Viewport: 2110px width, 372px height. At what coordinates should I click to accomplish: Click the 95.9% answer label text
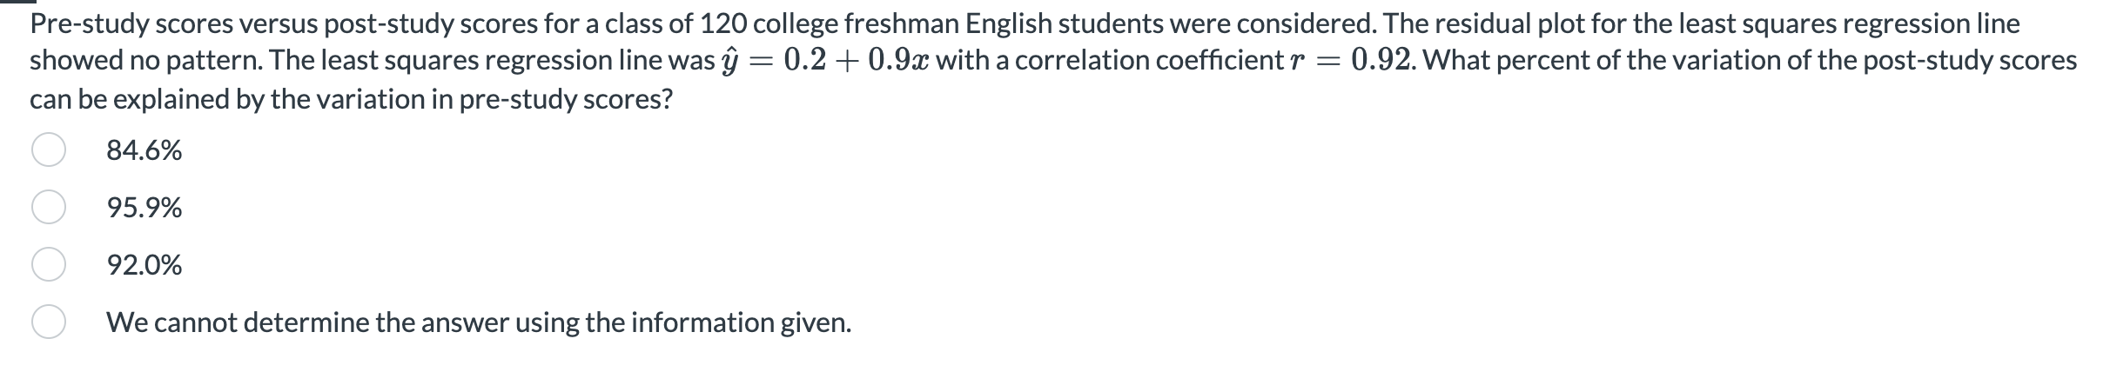pyautogui.click(x=144, y=209)
